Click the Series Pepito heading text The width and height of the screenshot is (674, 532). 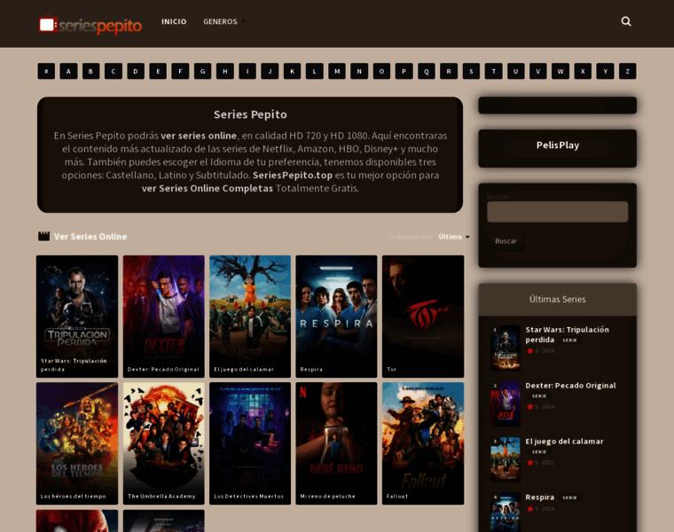click(250, 114)
